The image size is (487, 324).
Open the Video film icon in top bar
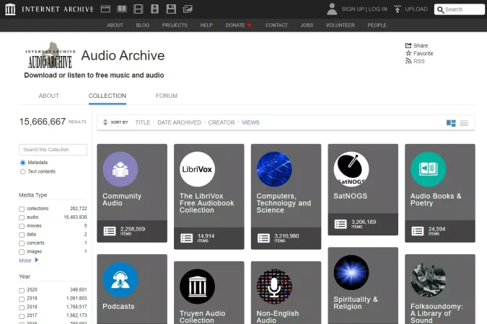tap(139, 9)
